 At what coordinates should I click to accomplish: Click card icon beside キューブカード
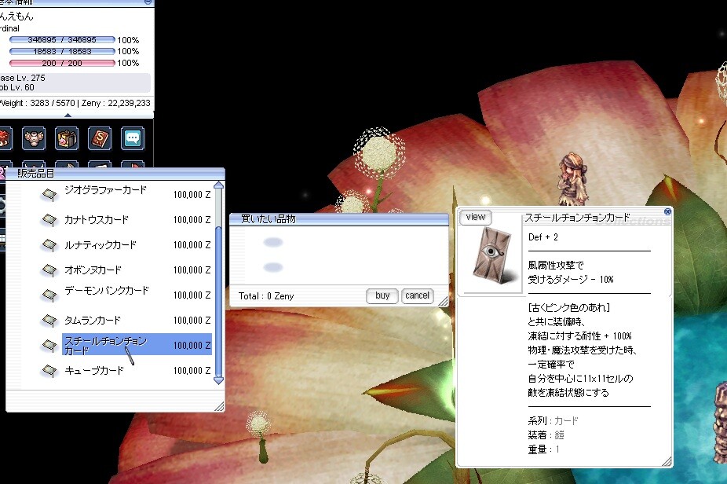[49, 371]
